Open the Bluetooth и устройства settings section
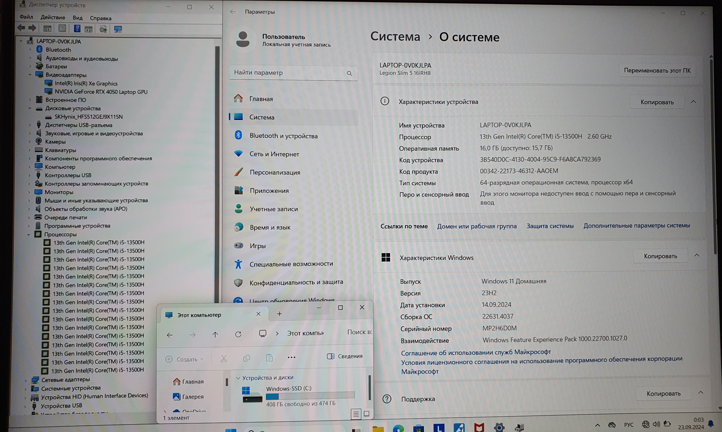Viewport: 722px width, 432px height. coord(283,136)
